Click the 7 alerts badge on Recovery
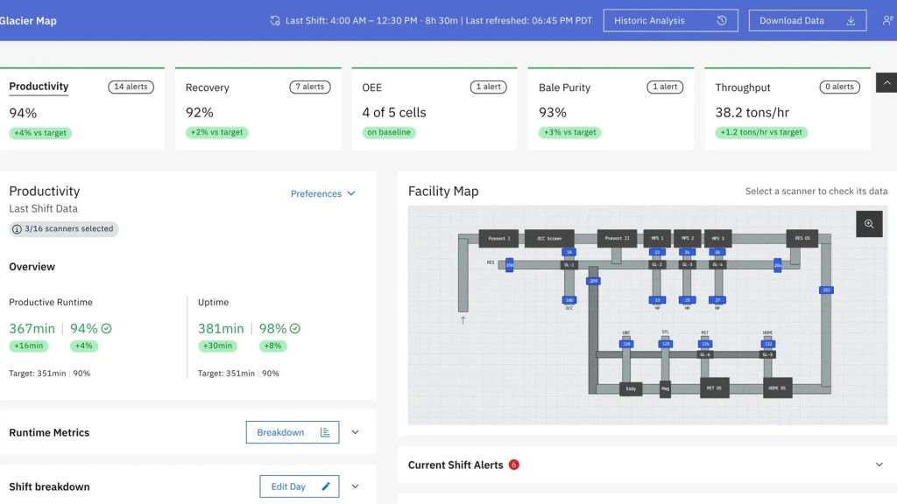This screenshot has width=897, height=504. (310, 87)
